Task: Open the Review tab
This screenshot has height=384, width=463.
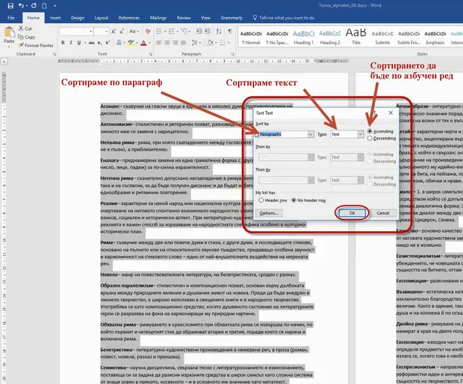Action: 184,18
